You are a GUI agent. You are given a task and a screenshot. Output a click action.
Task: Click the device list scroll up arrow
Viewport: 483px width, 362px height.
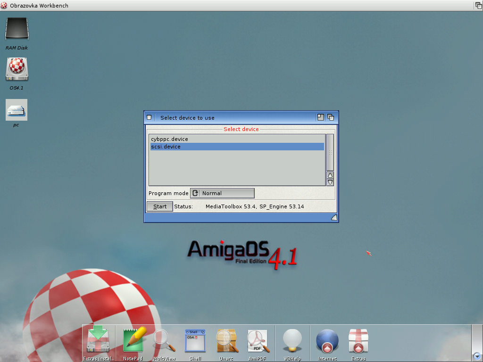tap(330, 175)
